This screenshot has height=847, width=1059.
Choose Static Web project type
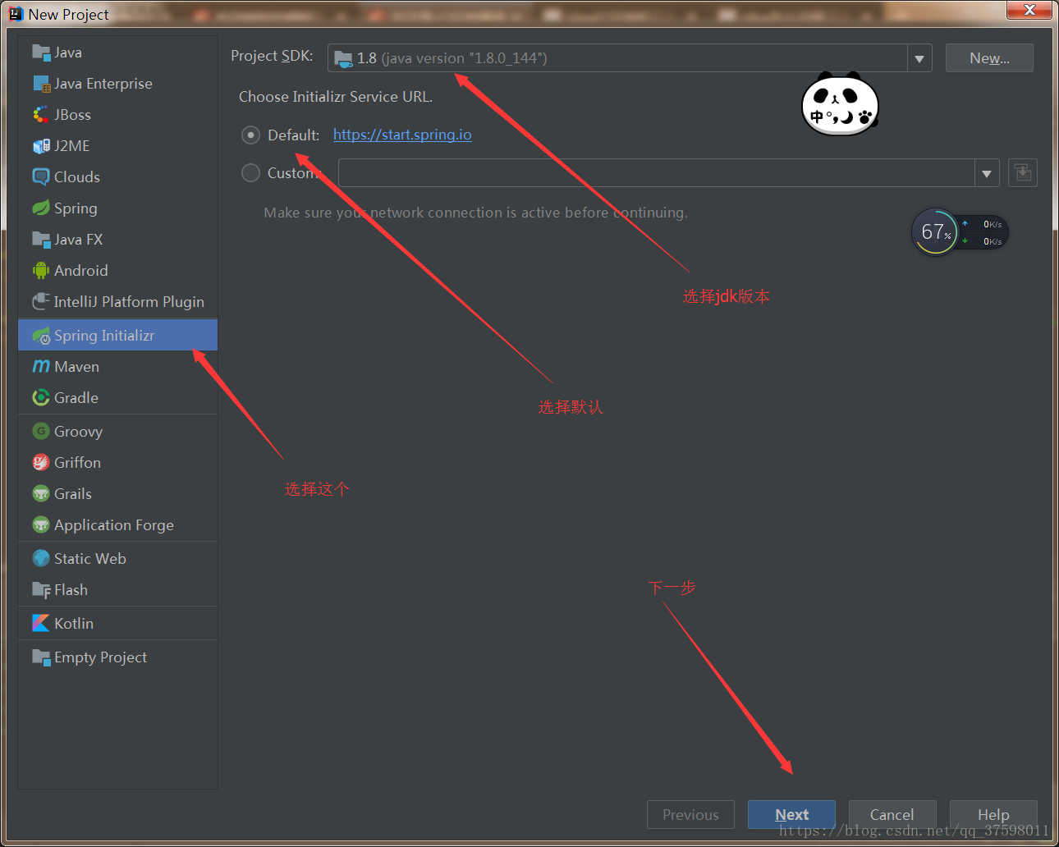coord(117,559)
